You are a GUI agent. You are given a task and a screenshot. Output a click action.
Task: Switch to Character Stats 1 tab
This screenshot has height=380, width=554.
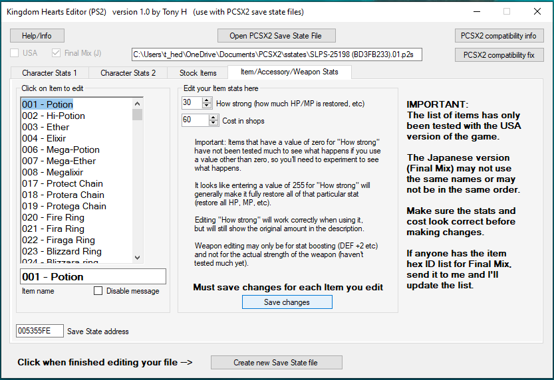[x=49, y=72]
